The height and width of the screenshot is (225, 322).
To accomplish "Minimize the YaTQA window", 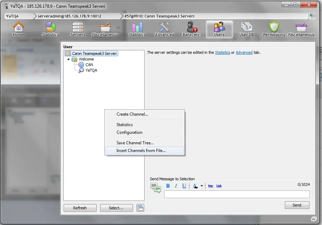I will (x=286, y=5).
